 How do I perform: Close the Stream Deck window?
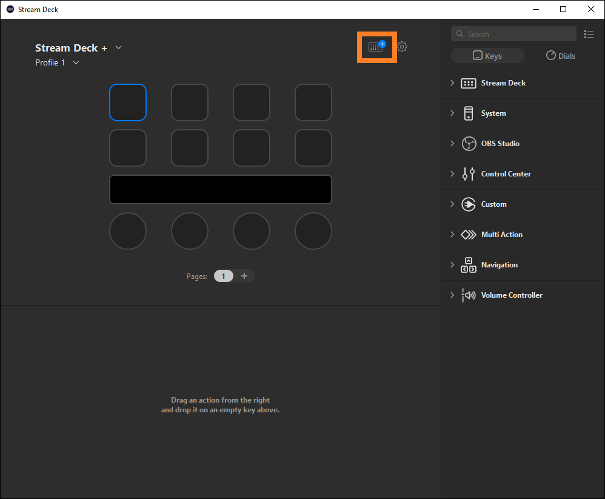(x=590, y=9)
